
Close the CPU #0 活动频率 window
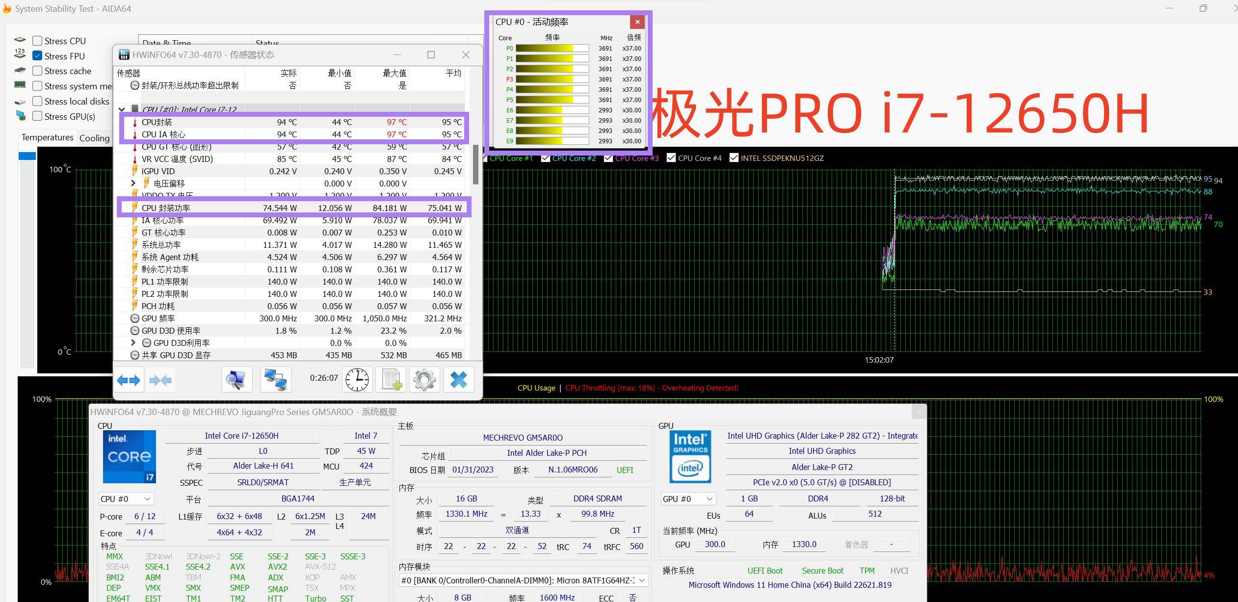[x=637, y=22]
